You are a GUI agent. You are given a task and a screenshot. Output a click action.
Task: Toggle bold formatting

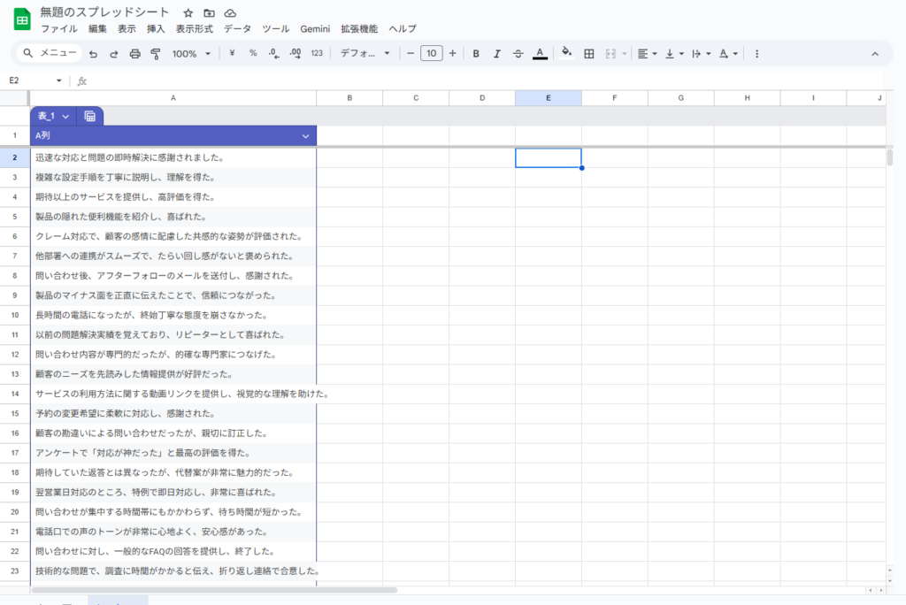coord(476,54)
